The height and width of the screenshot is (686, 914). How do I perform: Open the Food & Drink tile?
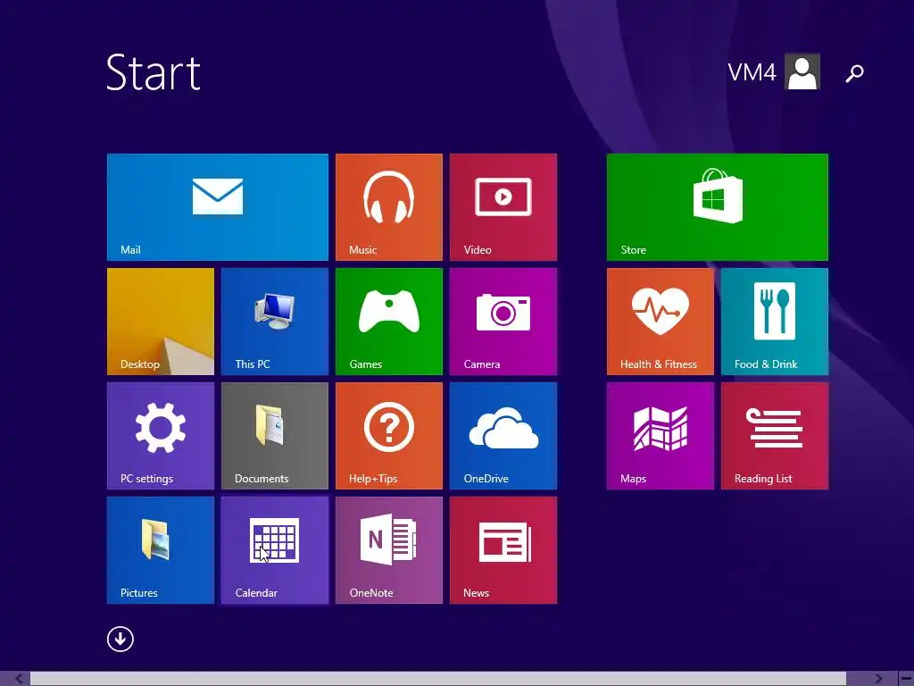point(774,322)
